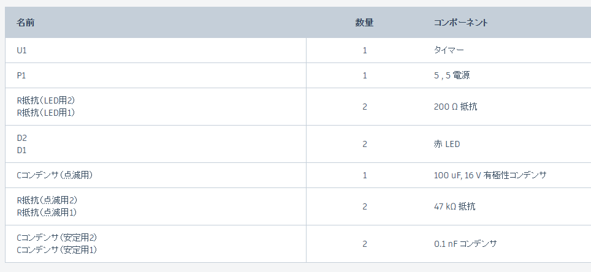Select the D2 name entry

click(x=22, y=138)
